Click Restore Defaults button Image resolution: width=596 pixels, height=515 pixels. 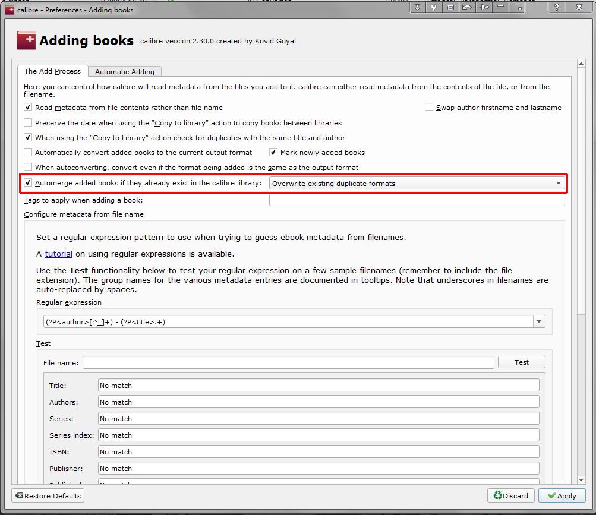[48, 495]
